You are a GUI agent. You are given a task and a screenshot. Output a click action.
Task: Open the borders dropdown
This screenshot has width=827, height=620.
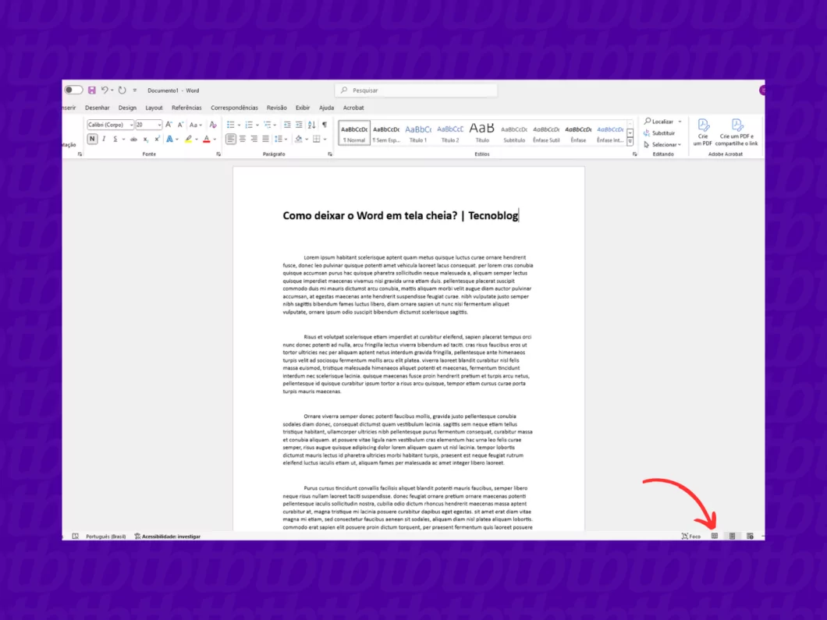[x=325, y=139]
